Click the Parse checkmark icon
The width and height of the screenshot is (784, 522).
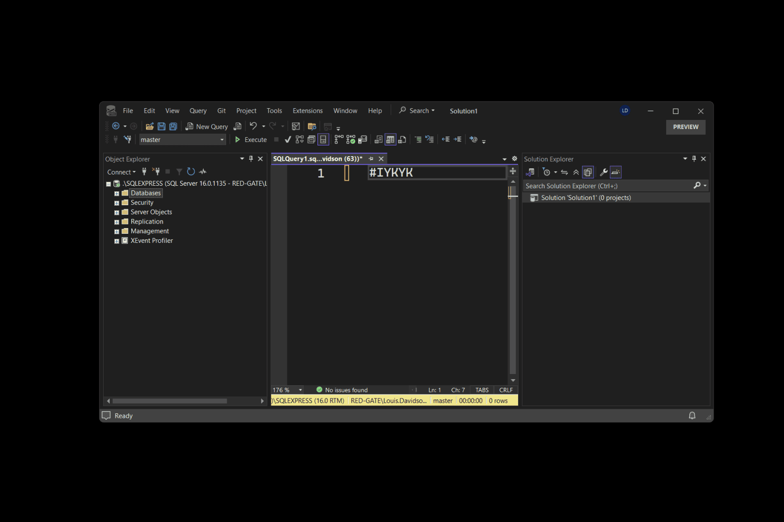[x=288, y=140]
